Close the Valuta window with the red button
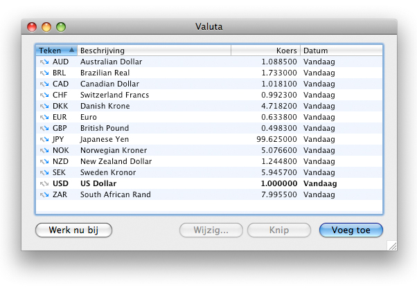This screenshot has width=417, height=292. [32, 27]
